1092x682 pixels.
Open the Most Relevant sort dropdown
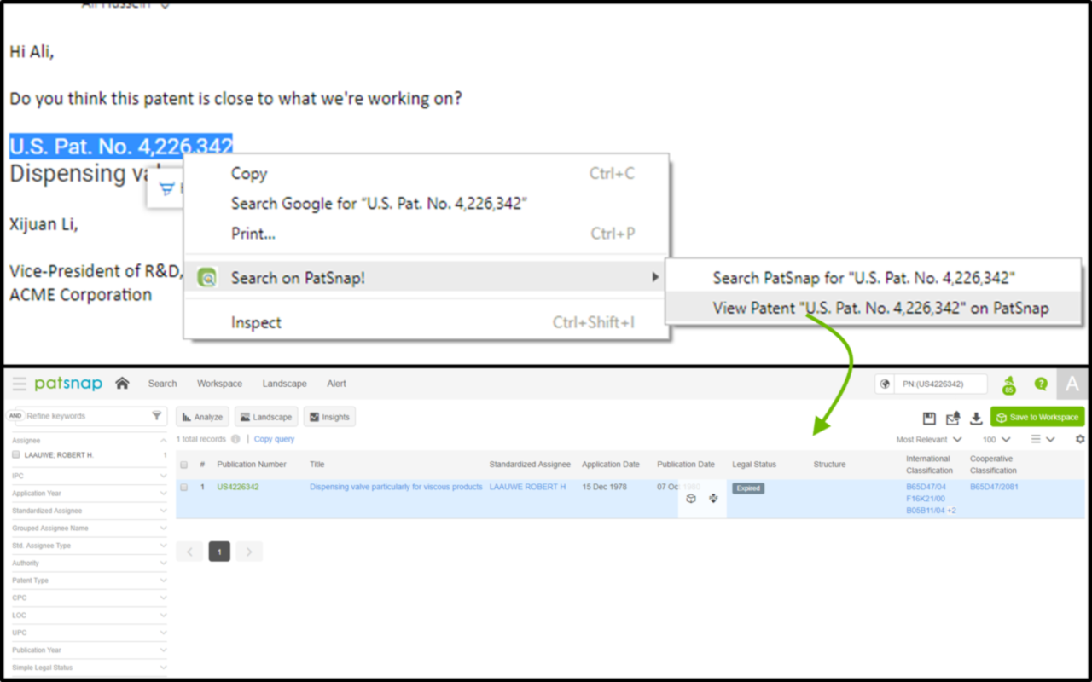point(929,440)
